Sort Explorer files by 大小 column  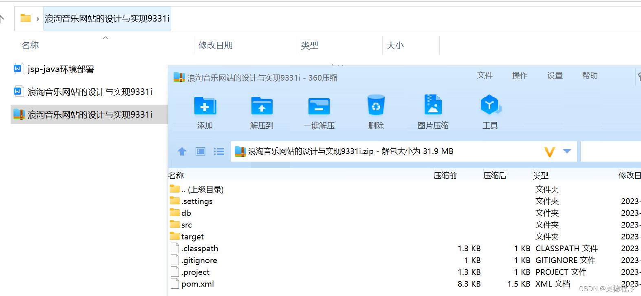[x=395, y=46]
